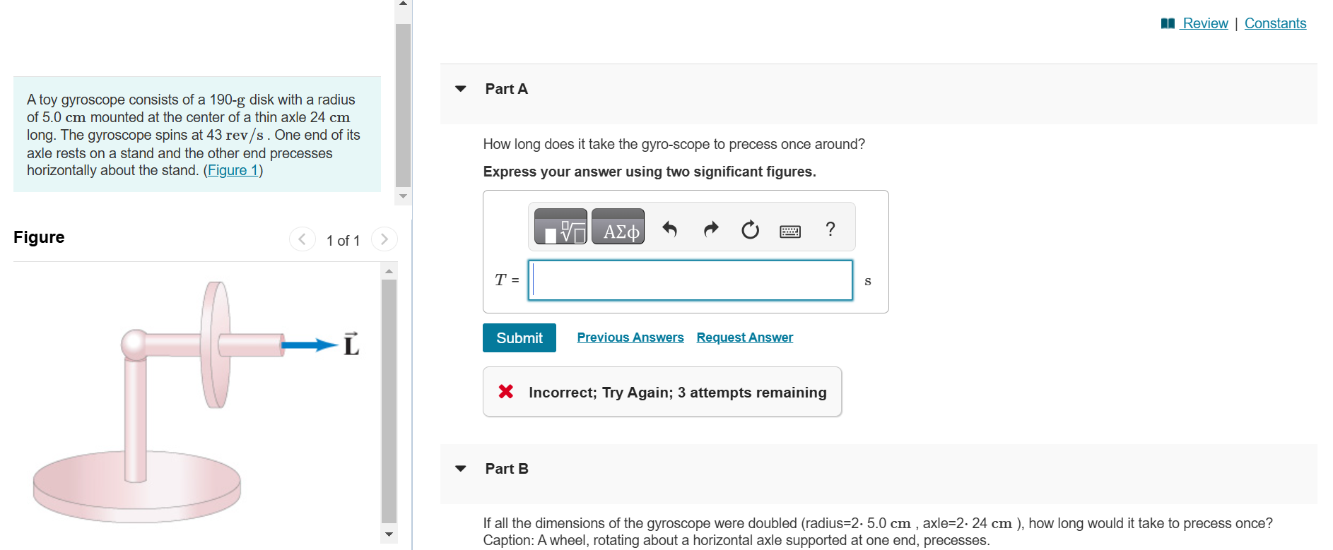Go to next figure arrow

tap(384, 239)
